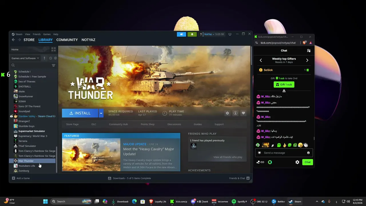The height and width of the screenshot is (206, 366).
Task: Select the LIBRARY tab
Action: click(45, 40)
